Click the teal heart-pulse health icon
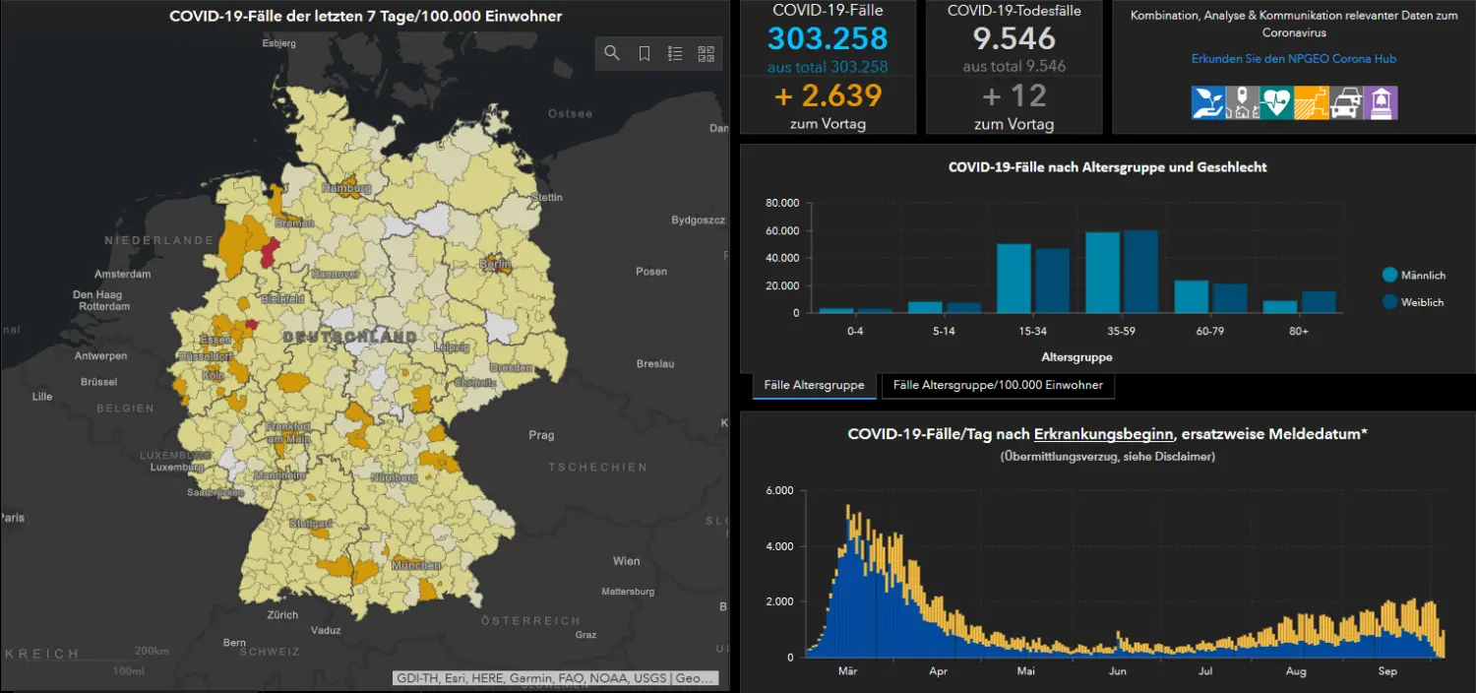 coord(1277,102)
